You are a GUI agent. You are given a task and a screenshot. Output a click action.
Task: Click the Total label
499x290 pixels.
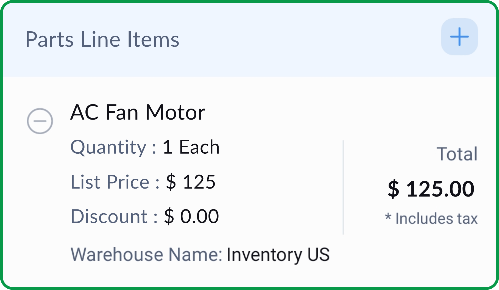tap(457, 154)
